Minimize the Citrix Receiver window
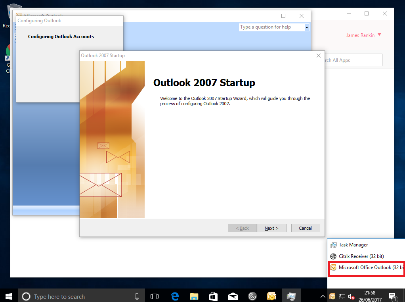405x302 pixels. 349,13
